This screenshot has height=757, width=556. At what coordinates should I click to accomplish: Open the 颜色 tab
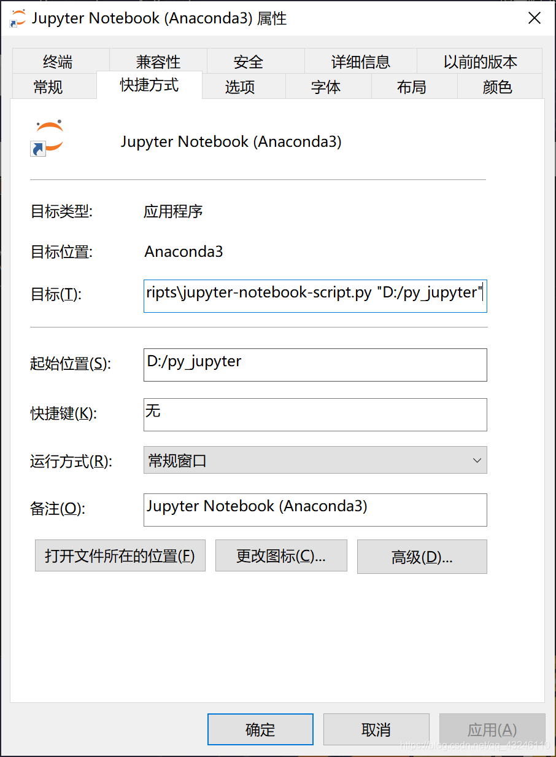coord(498,87)
